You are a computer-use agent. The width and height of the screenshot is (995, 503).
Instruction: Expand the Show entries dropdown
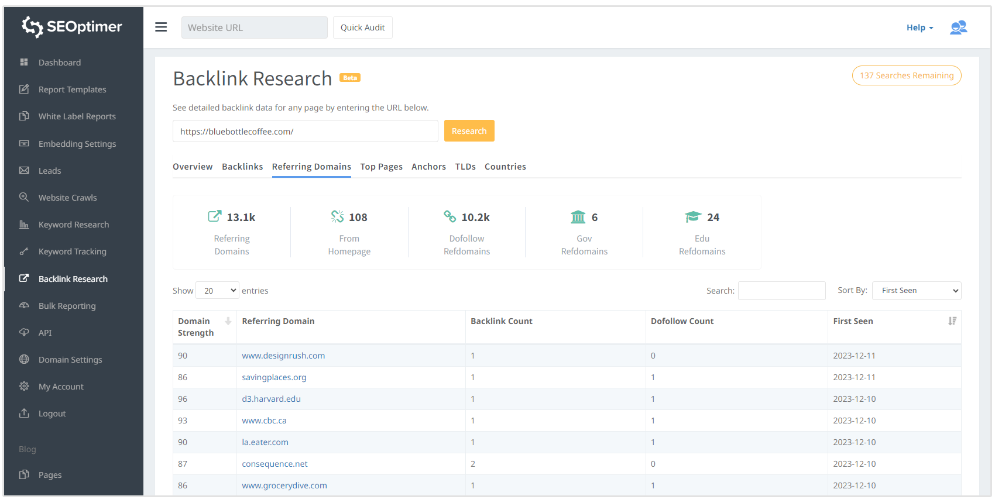pos(217,291)
